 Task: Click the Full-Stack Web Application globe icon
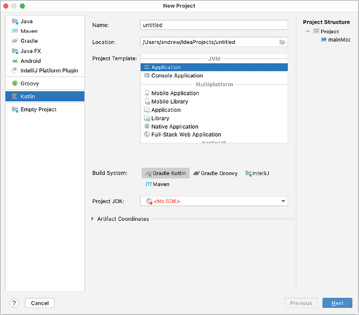click(147, 135)
